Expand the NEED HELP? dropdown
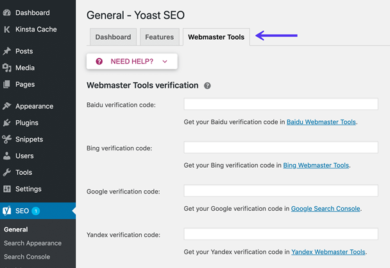The height and width of the screenshot is (268, 390). pos(131,62)
